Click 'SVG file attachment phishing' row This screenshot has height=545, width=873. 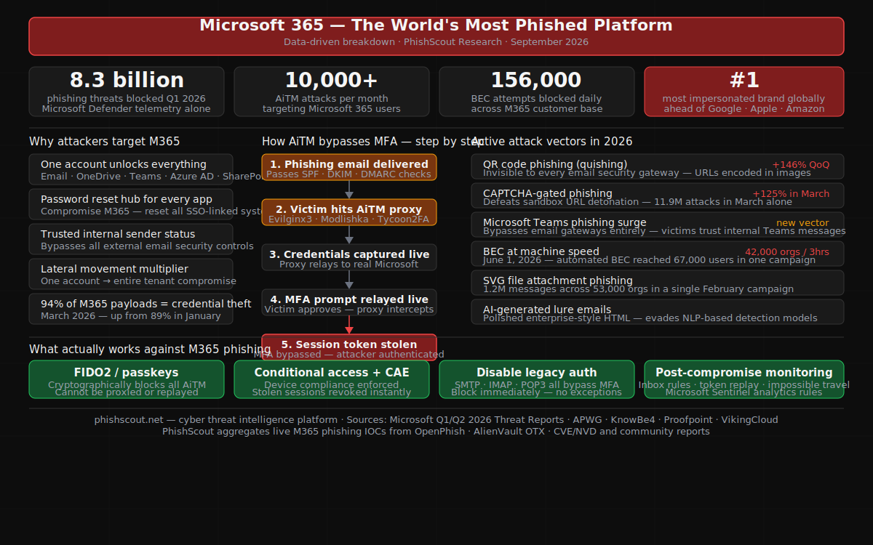click(x=658, y=283)
